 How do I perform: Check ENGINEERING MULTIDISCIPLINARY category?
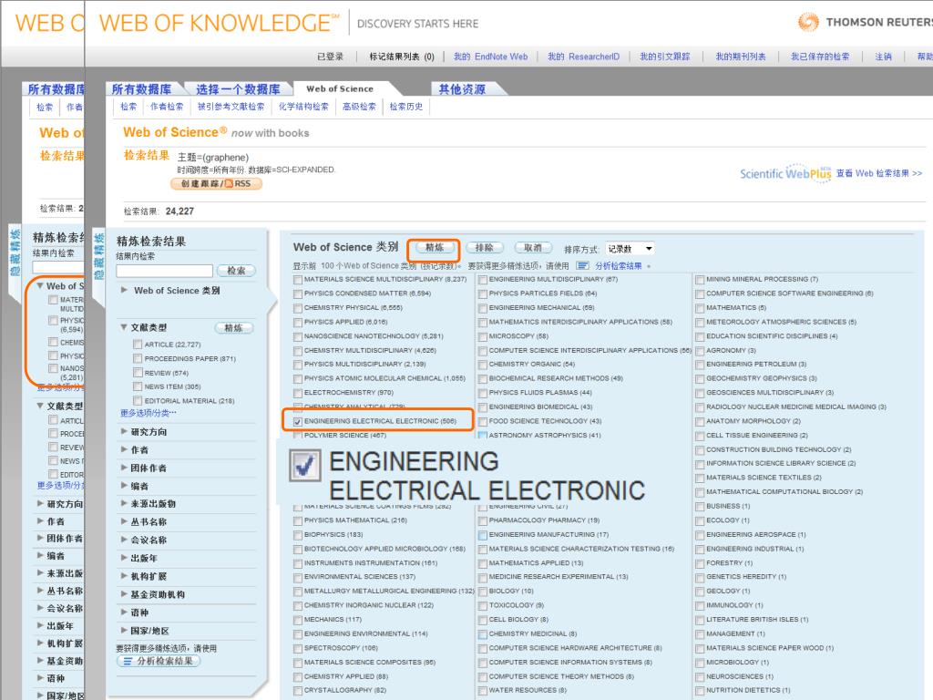483,279
